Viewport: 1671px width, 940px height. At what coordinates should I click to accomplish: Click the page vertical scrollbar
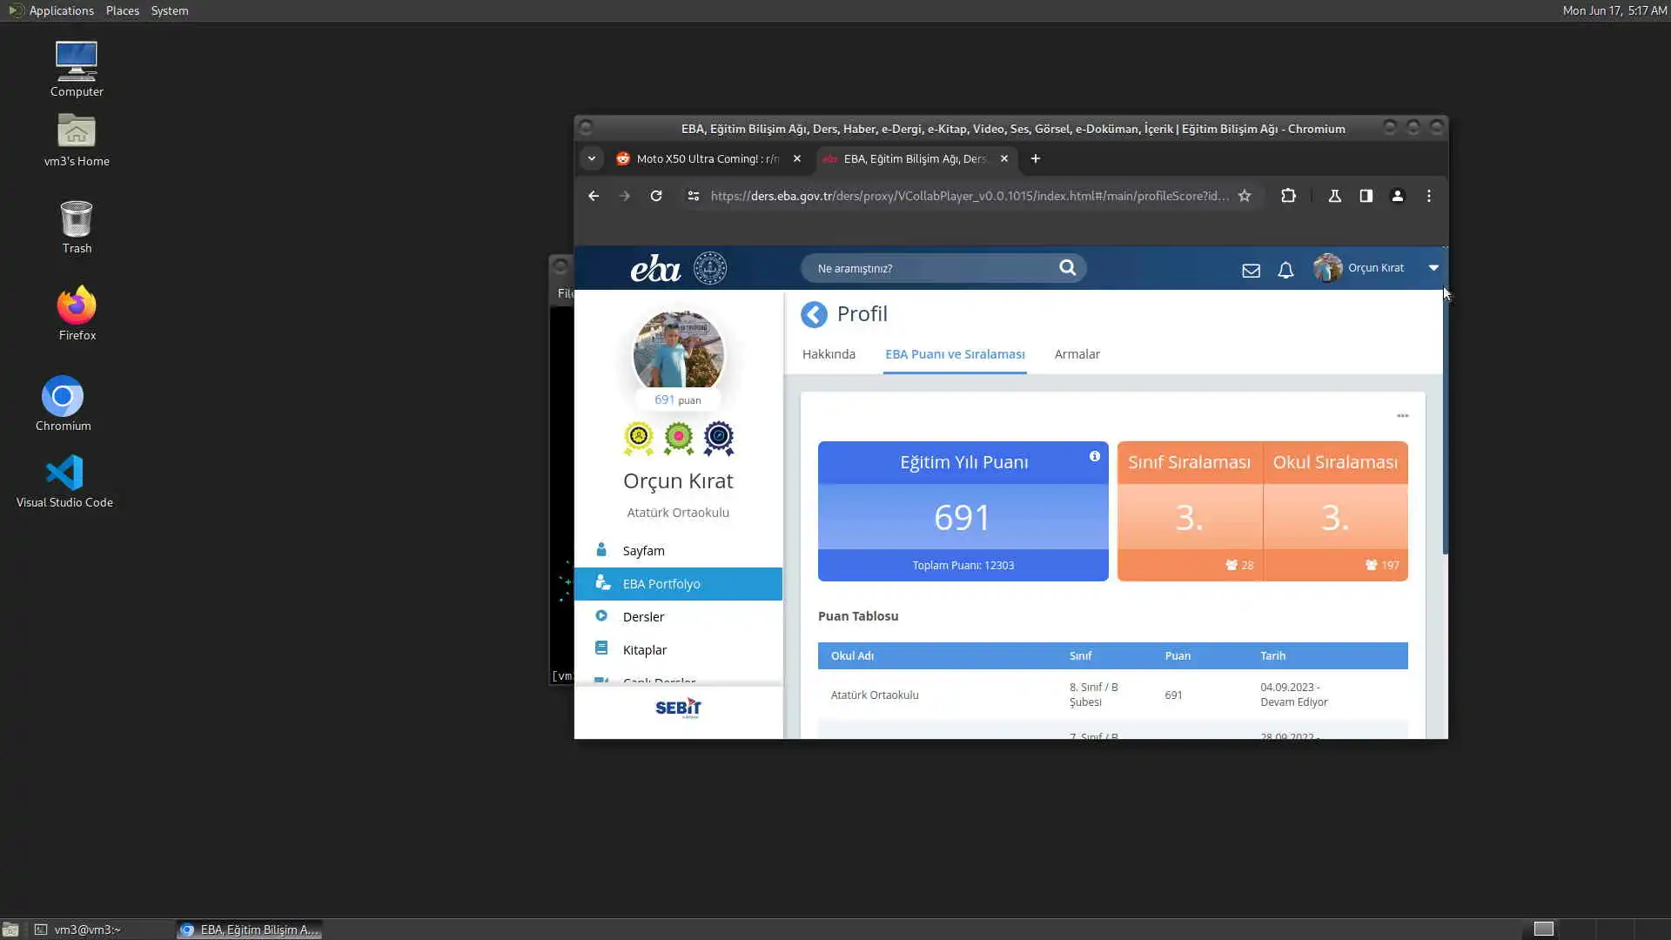click(x=1445, y=418)
